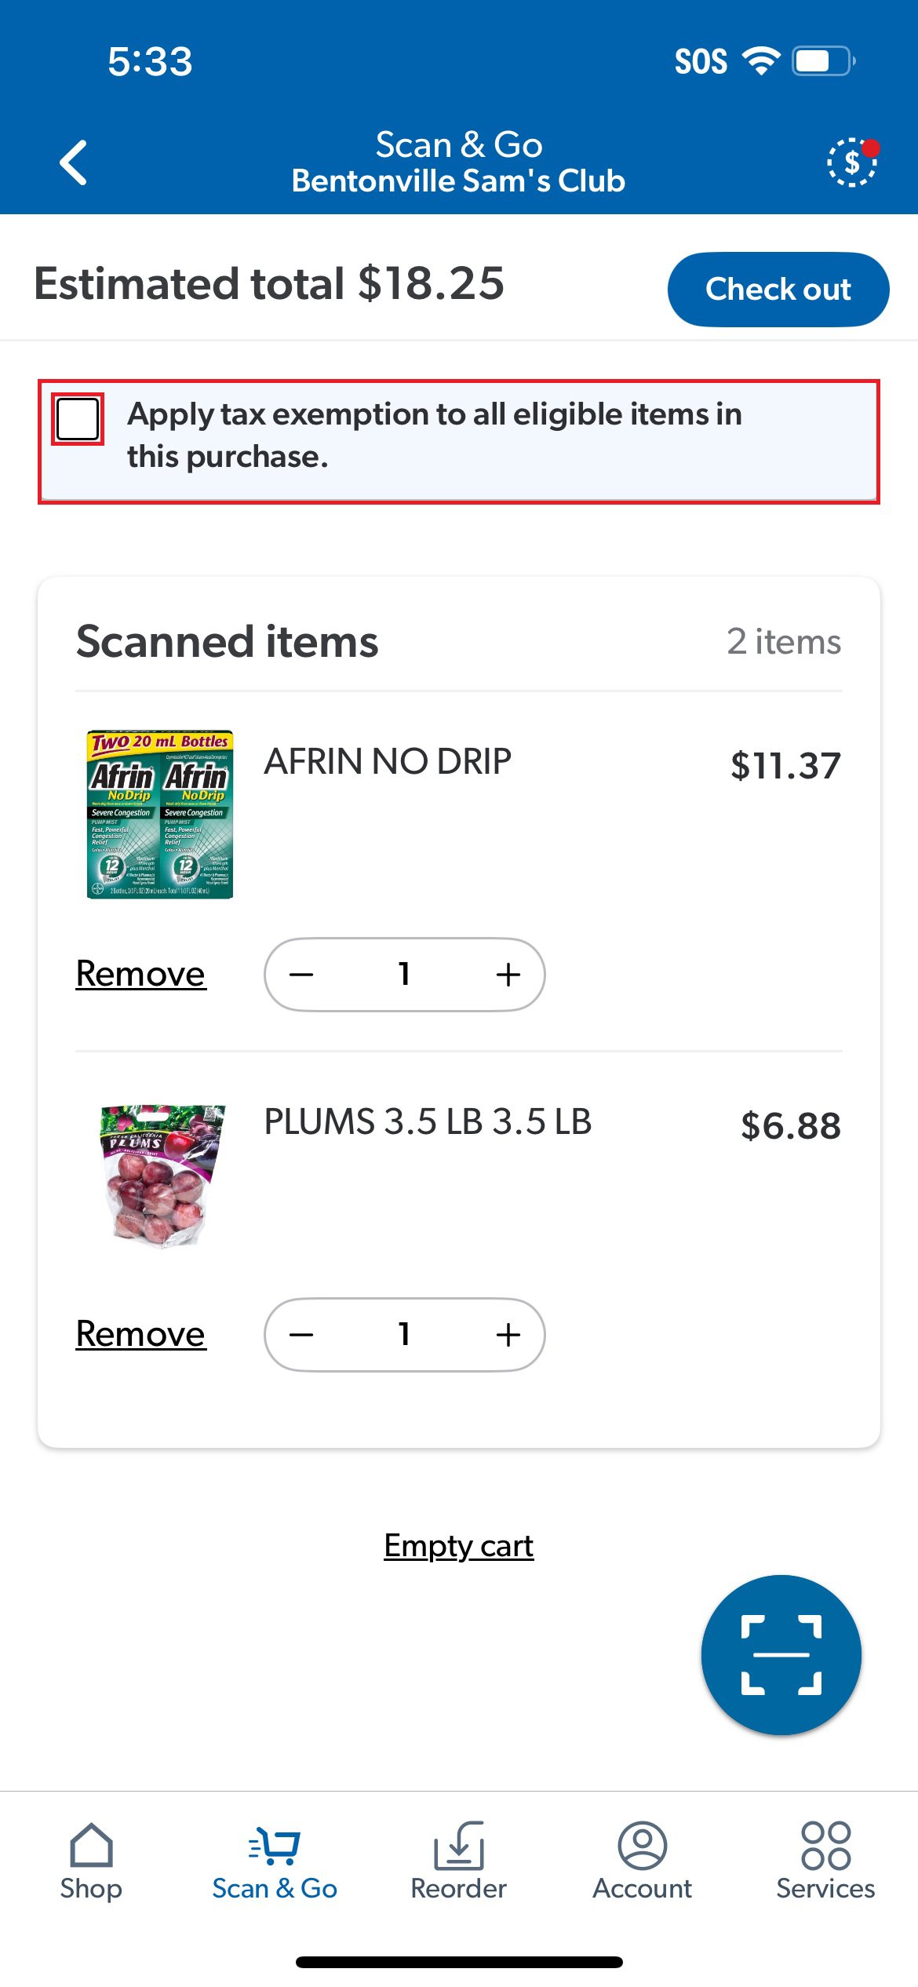
Task: Remove Plums 3.5 LB from cart
Action: pyautogui.click(x=140, y=1334)
